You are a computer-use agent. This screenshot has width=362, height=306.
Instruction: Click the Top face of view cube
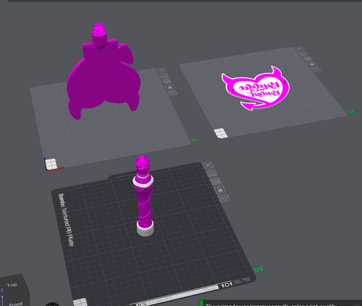(x=12, y=285)
